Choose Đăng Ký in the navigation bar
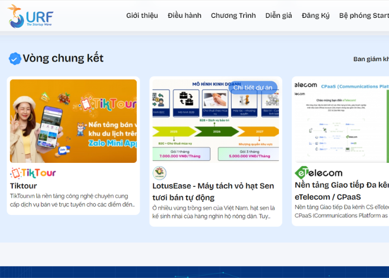The width and height of the screenshot is (389, 278). [x=316, y=16]
